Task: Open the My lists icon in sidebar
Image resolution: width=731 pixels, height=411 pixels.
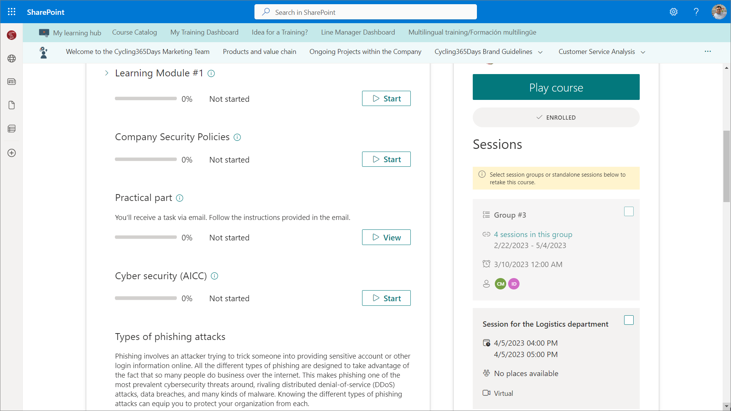Action: (11, 129)
